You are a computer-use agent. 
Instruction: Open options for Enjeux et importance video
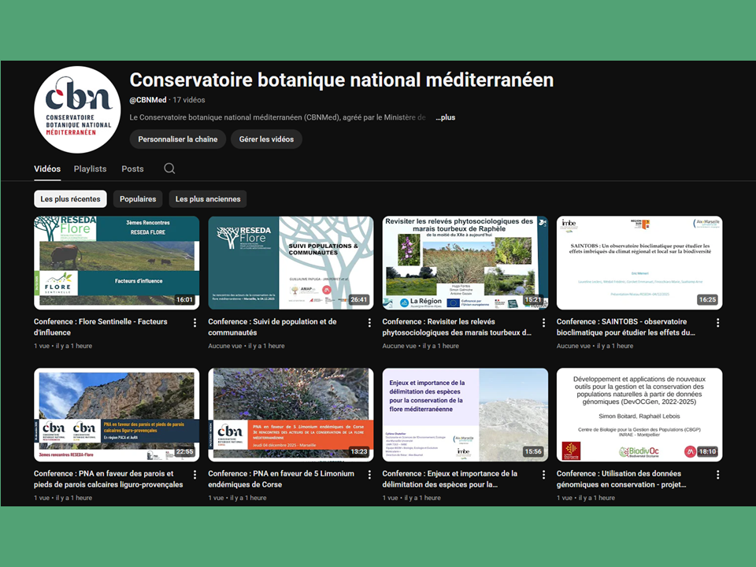pyautogui.click(x=543, y=475)
